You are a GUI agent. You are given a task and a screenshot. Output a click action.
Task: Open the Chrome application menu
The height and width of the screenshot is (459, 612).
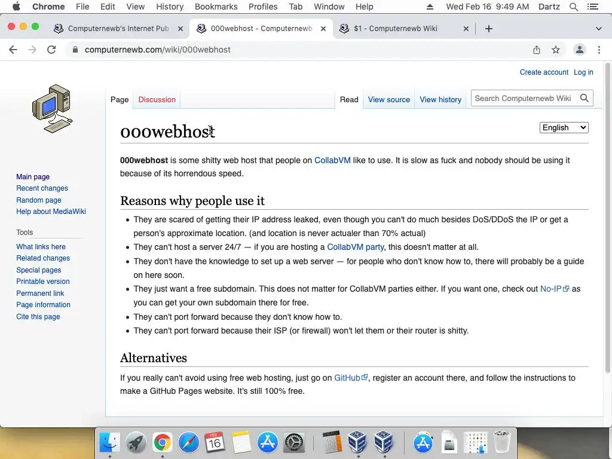point(48,7)
